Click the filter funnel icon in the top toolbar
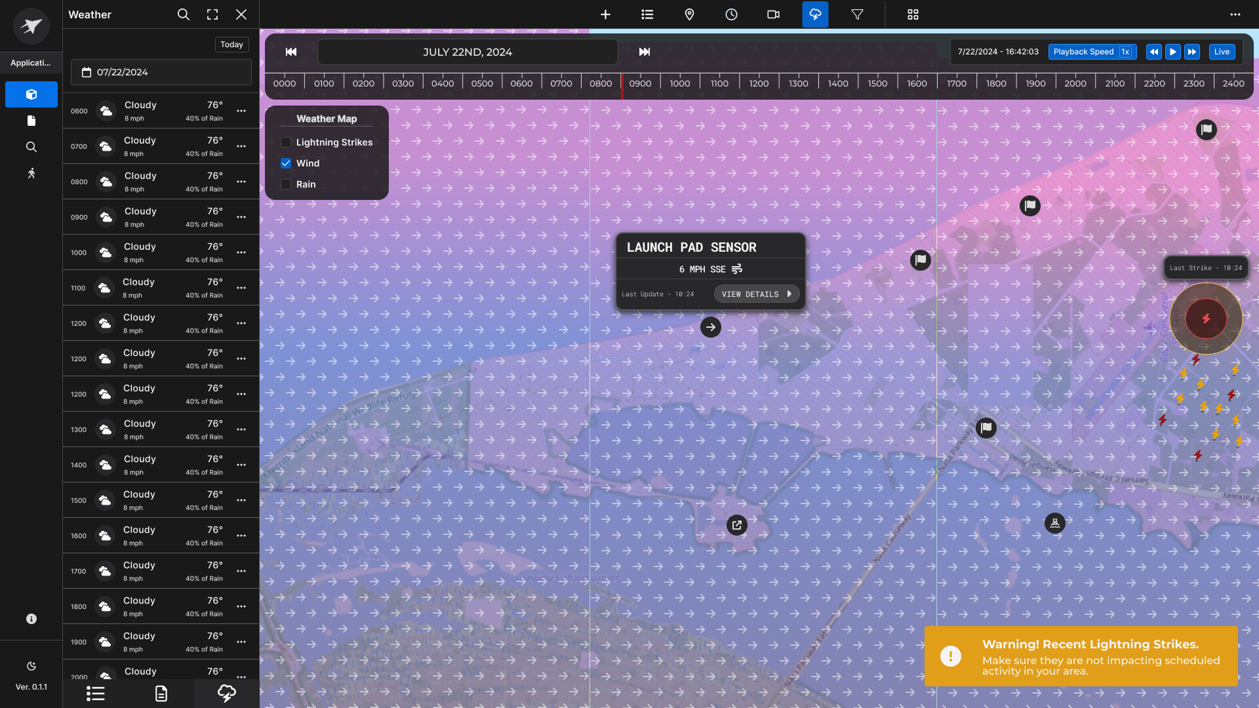1259x708 pixels. tap(856, 14)
